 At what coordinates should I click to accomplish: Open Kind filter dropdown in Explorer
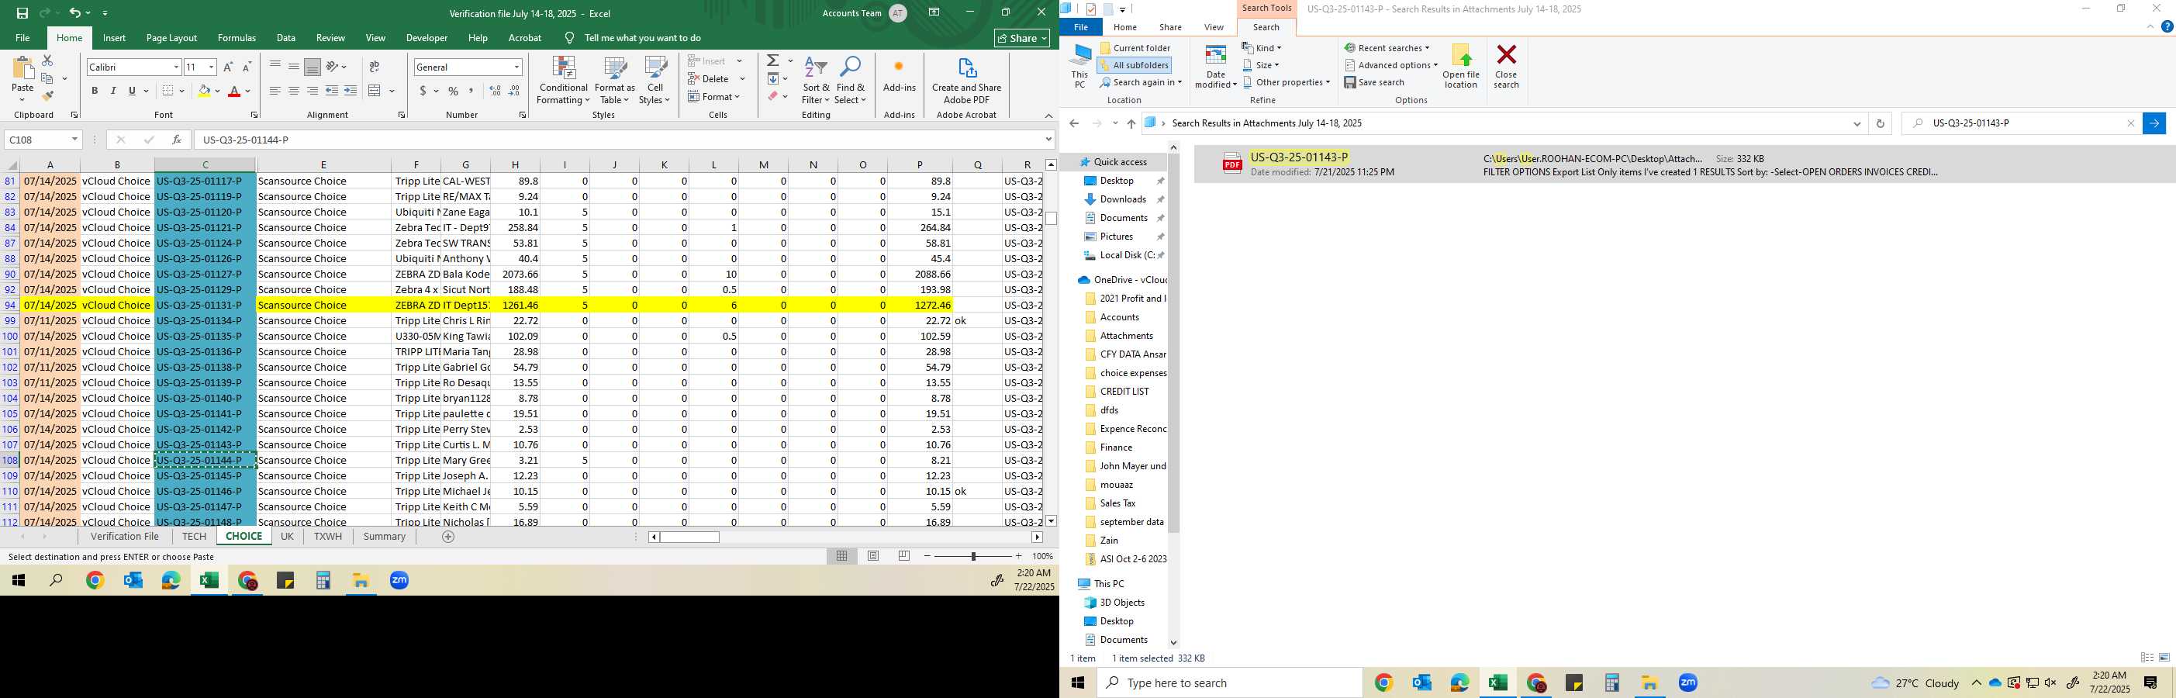pyautogui.click(x=1262, y=48)
